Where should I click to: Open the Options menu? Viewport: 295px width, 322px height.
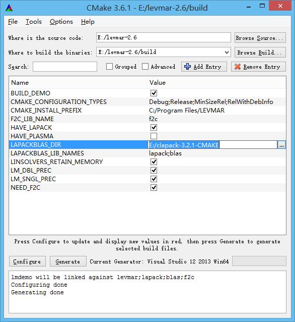click(x=61, y=22)
